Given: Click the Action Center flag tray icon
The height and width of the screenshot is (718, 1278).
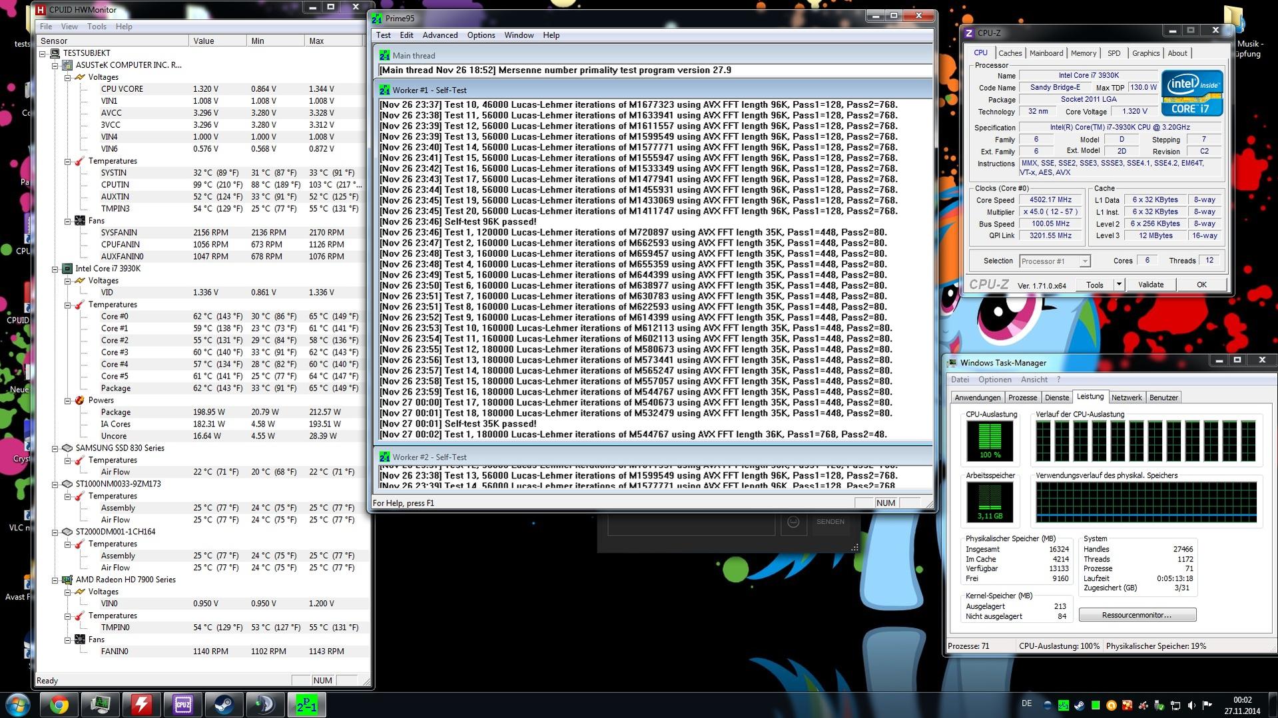Looking at the screenshot, I should [1207, 705].
